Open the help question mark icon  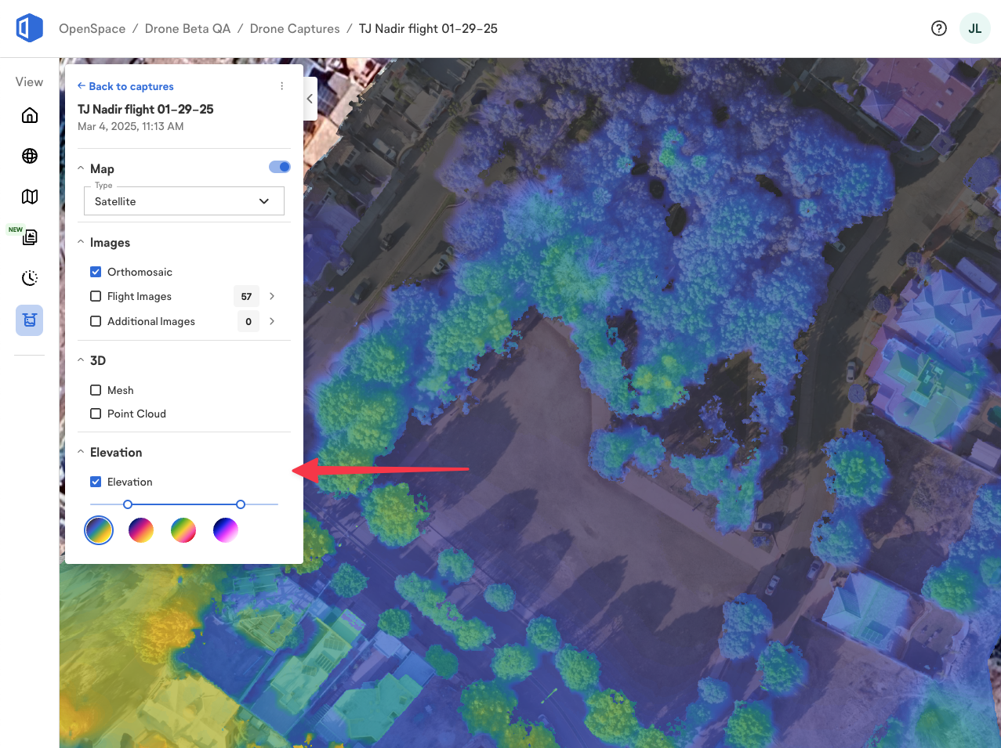point(939,28)
